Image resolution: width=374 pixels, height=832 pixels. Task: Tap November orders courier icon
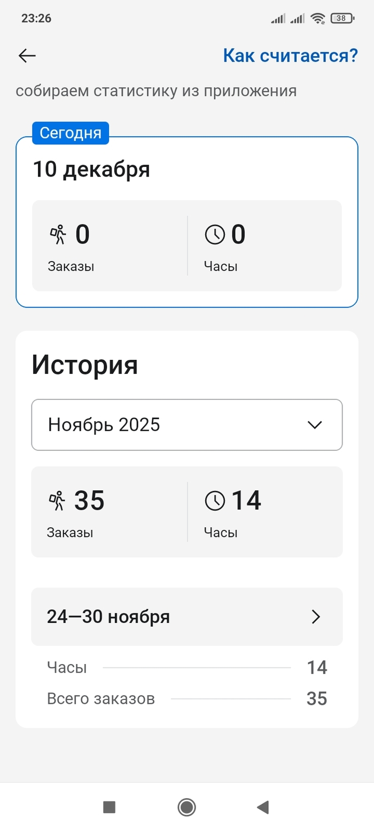57,501
